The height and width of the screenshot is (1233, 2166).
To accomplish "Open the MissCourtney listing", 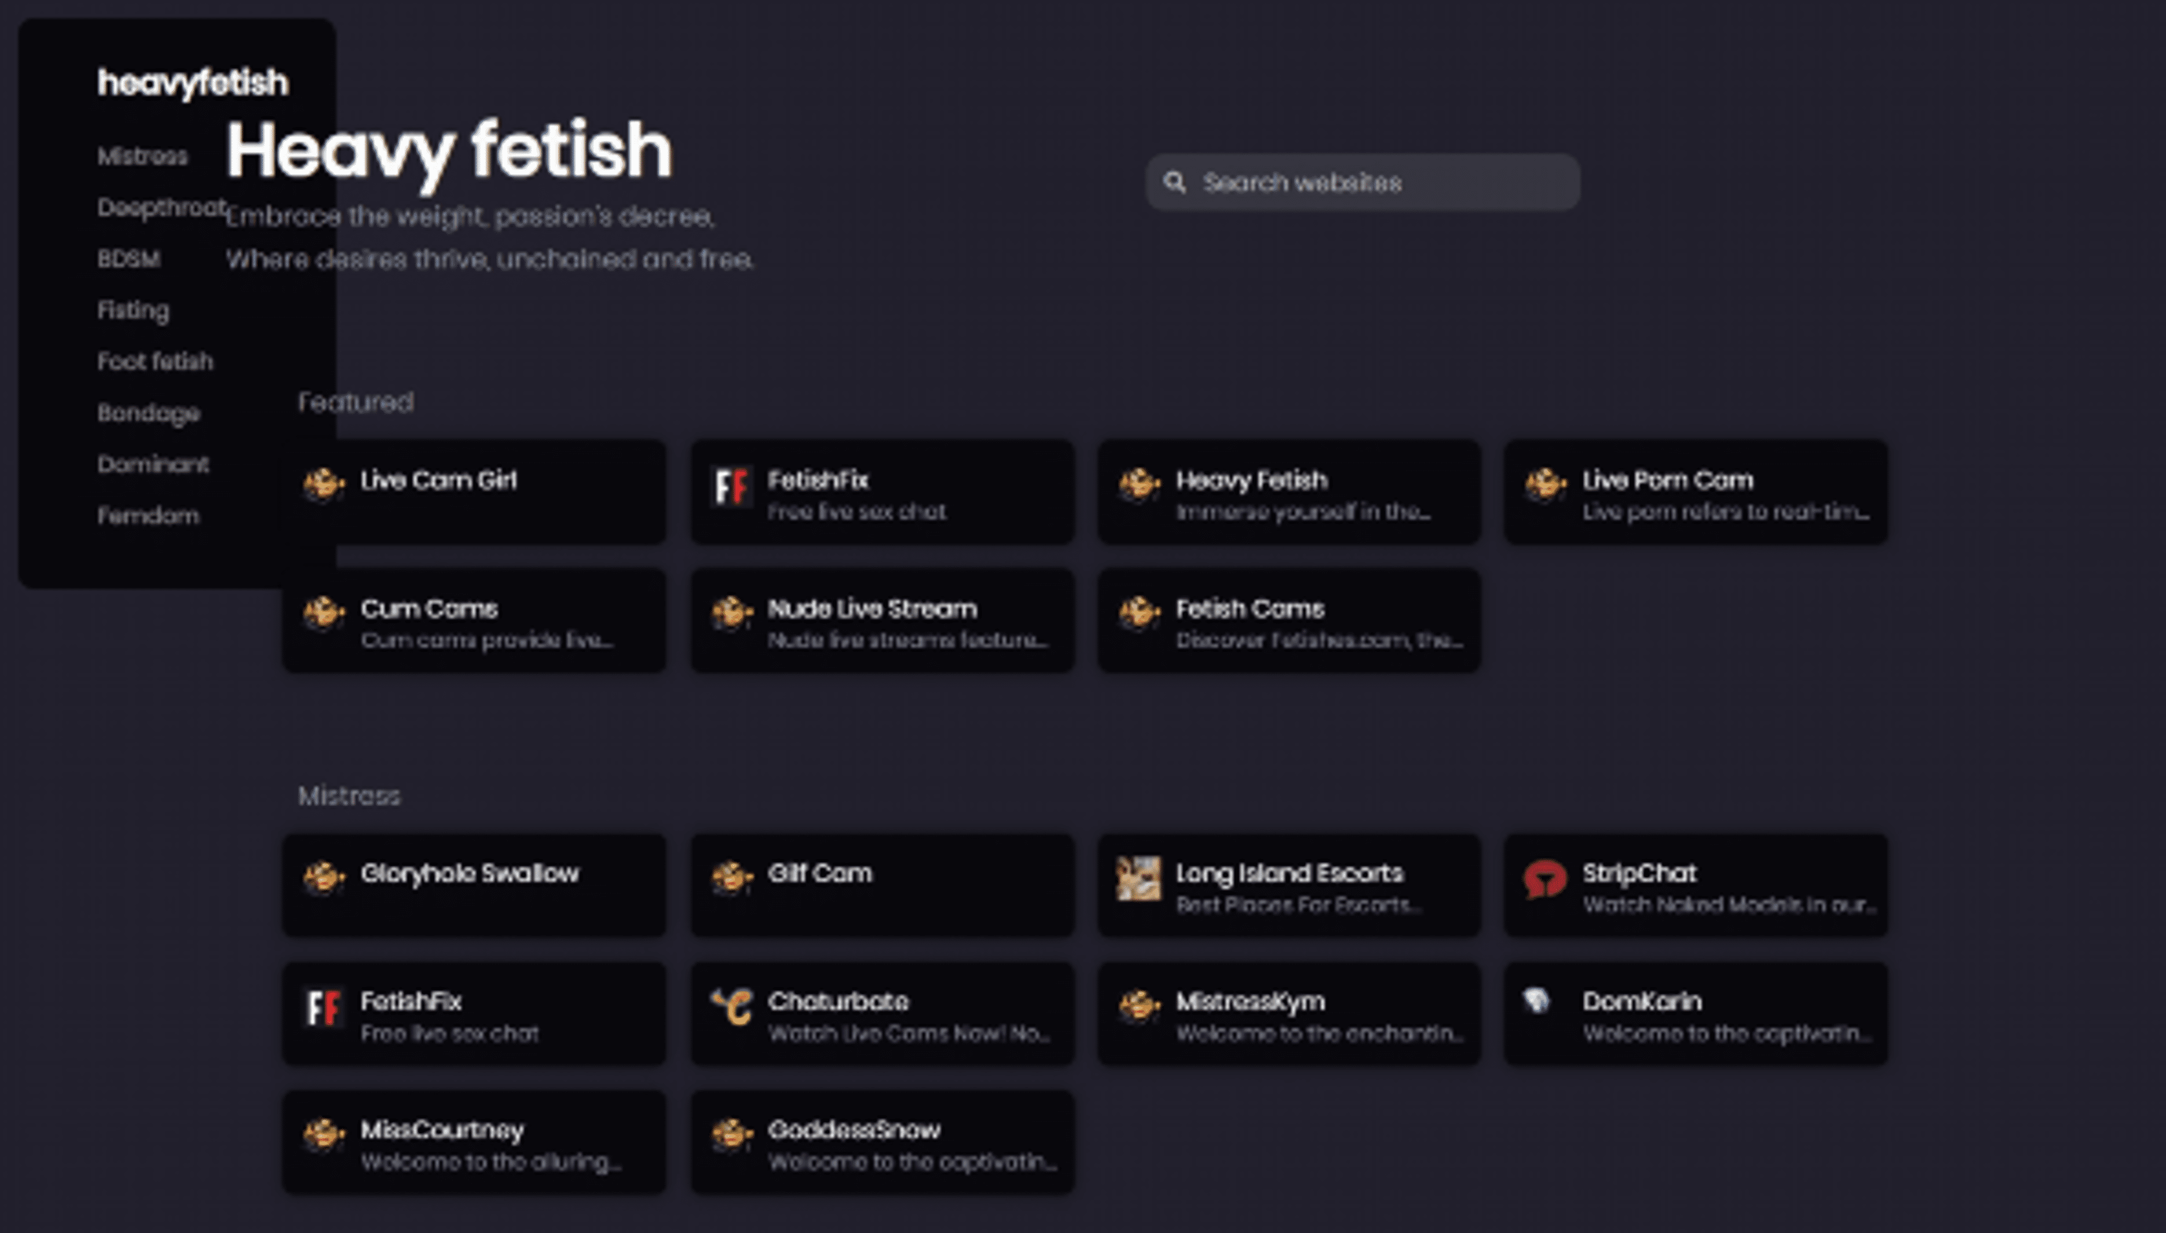I will [474, 1142].
